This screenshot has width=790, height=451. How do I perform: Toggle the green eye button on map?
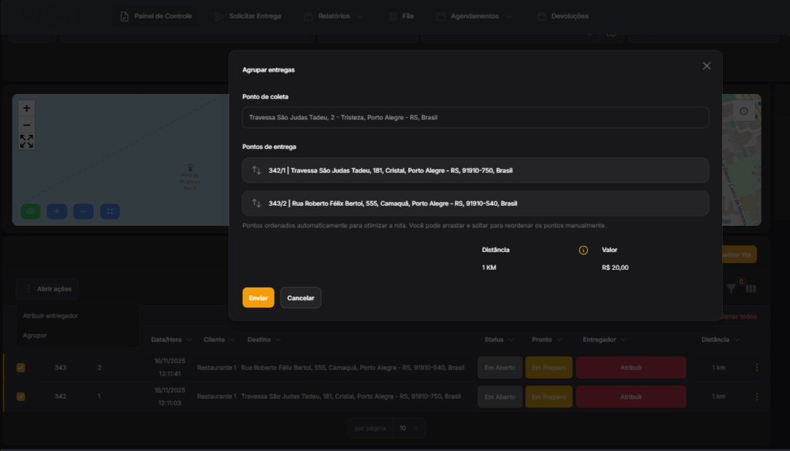[31, 210]
